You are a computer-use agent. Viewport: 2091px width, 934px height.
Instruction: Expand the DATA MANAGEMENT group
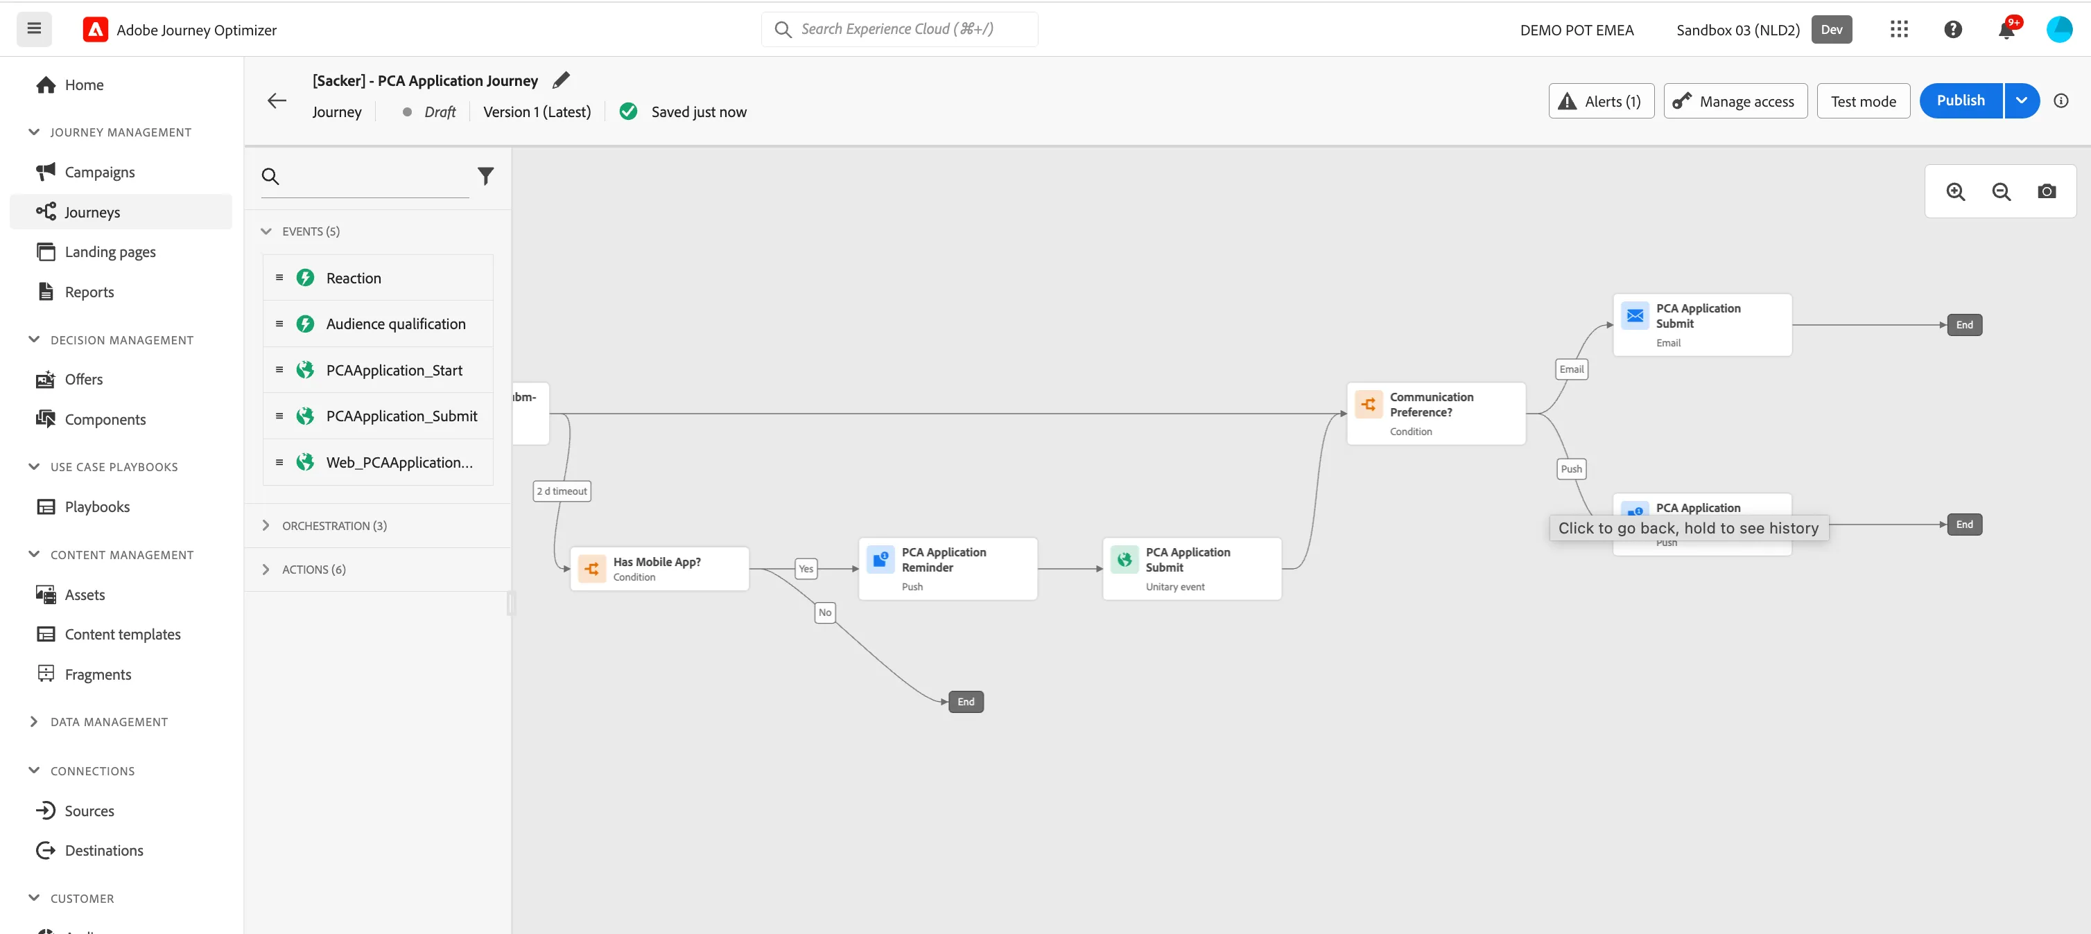(34, 721)
